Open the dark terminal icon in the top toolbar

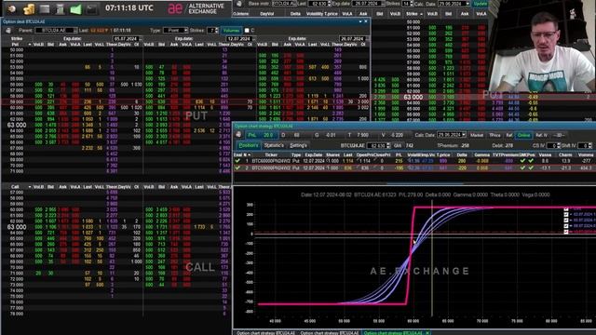[x=91, y=9]
